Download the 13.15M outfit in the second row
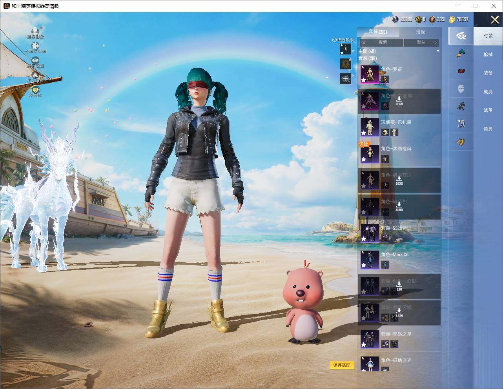This screenshot has width=503, height=389. 399,101
